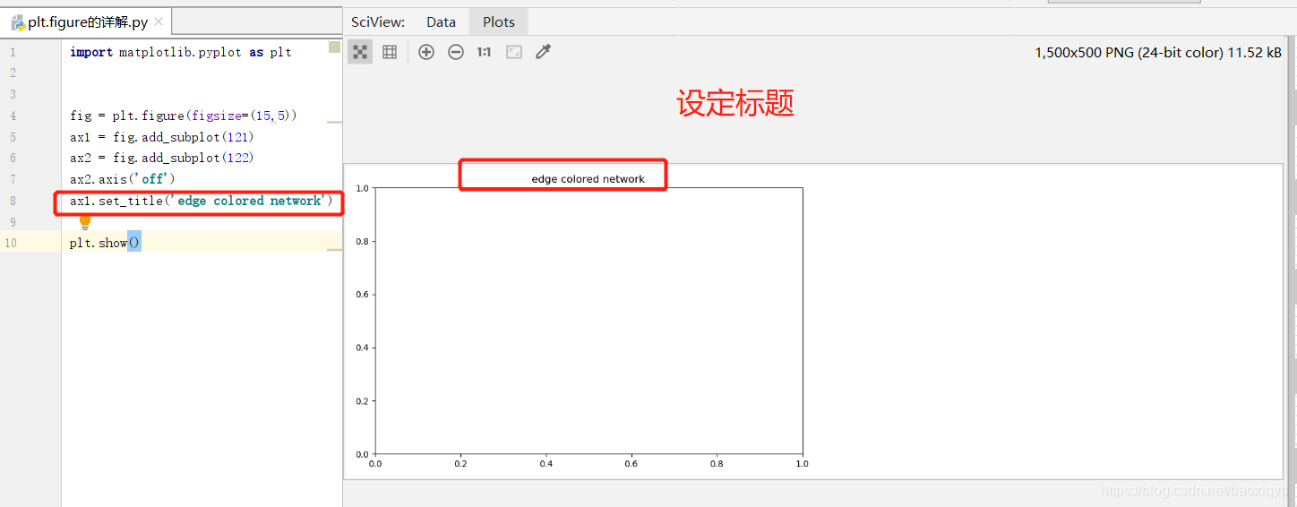1297x507 pixels.
Task: Click line number 4 in gutter
Action: [13, 116]
